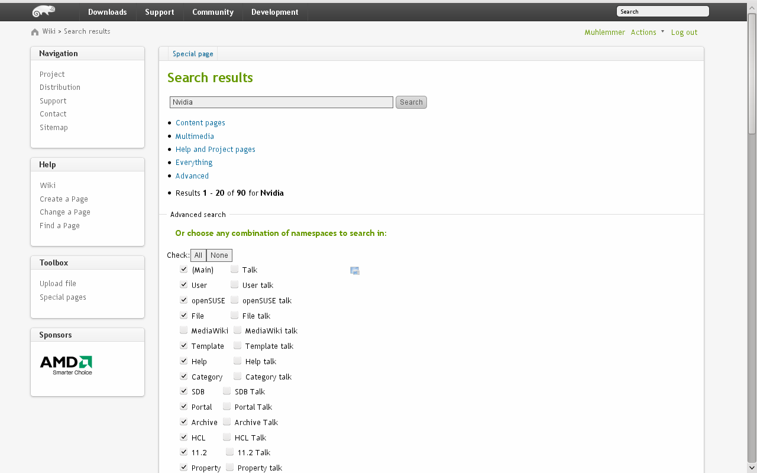Open the Support top menu

click(160, 12)
